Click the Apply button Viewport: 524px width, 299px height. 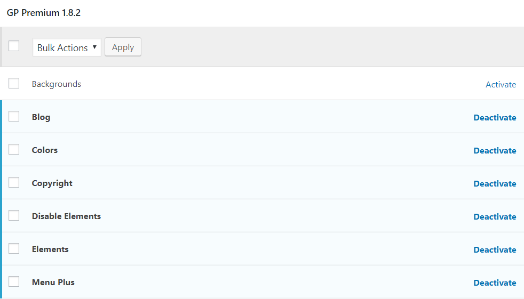click(x=123, y=47)
